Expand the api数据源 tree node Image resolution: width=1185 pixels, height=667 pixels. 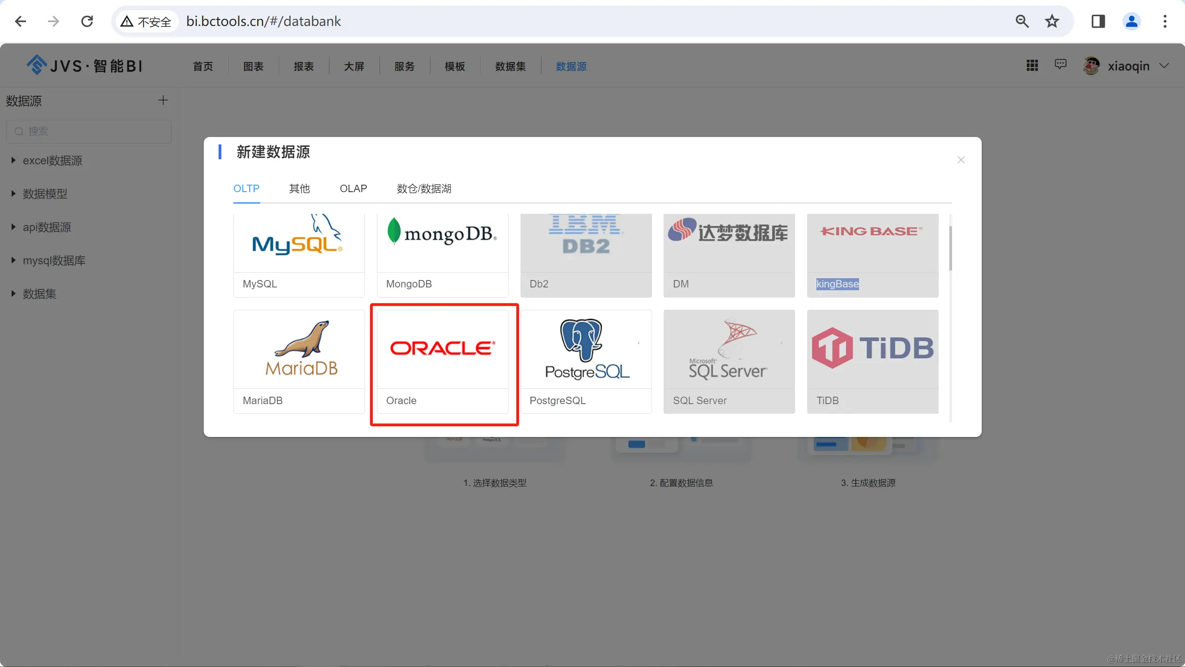click(13, 227)
